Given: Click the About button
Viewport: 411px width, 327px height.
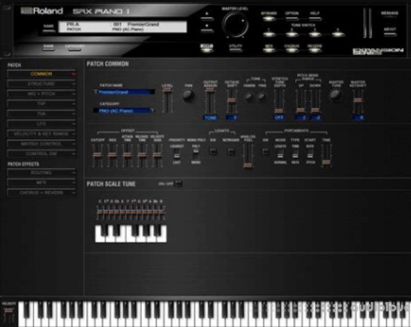Looking at the screenshot, I should [390, 34].
